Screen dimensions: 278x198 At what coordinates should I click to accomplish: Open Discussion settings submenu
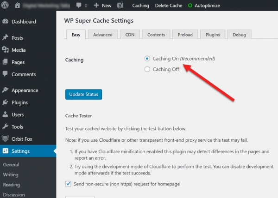(14, 195)
